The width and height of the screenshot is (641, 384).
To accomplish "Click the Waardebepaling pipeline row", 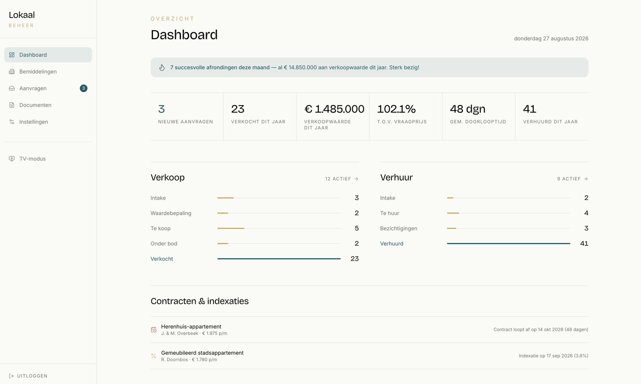I will coord(255,213).
